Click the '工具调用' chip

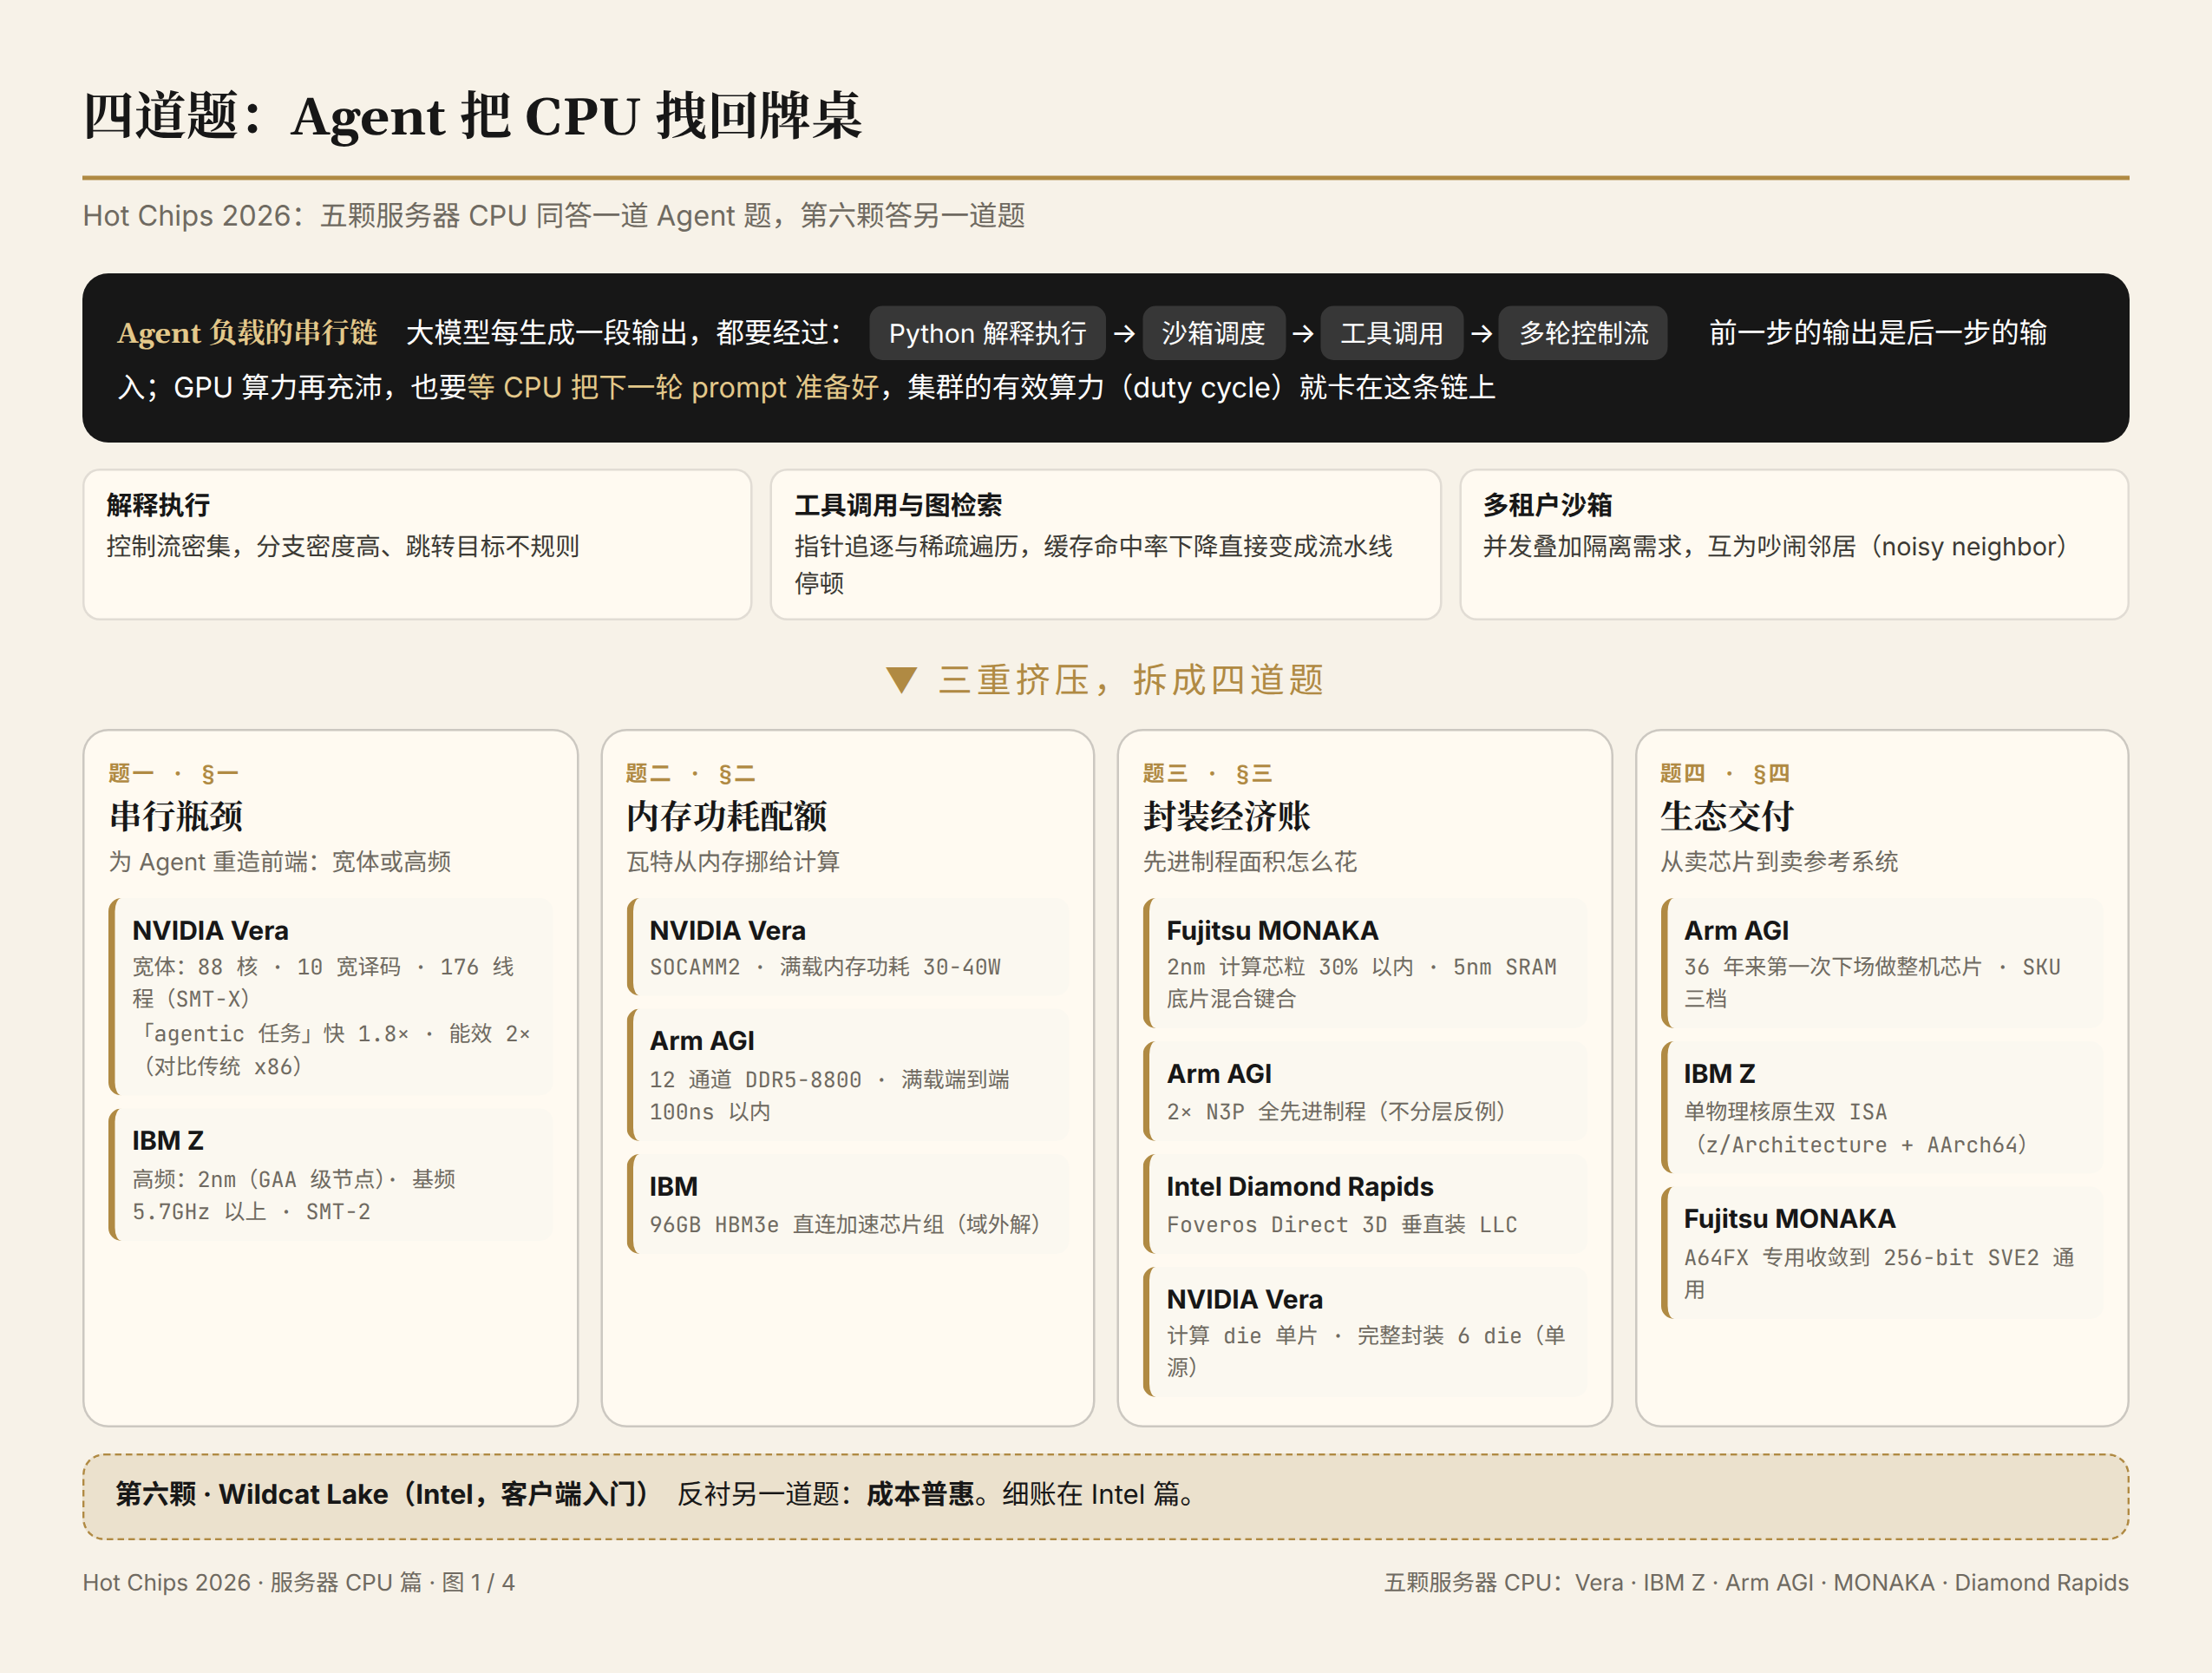[x=1391, y=333]
